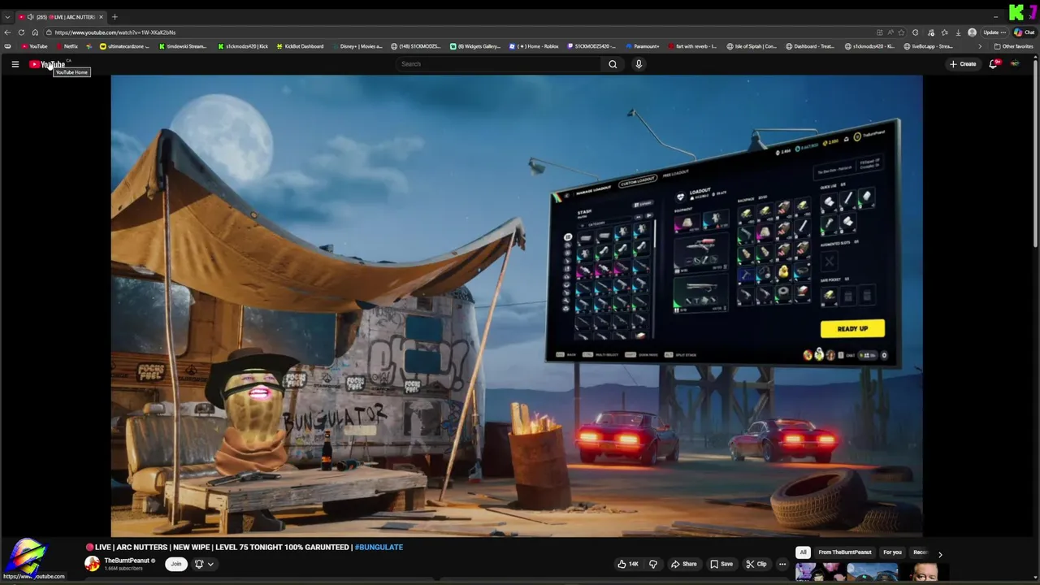Image resolution: width=1040 pixels, height=585 pixels.
Task: Open Isle of Siptah bookmark
Action: click(752, 46)
